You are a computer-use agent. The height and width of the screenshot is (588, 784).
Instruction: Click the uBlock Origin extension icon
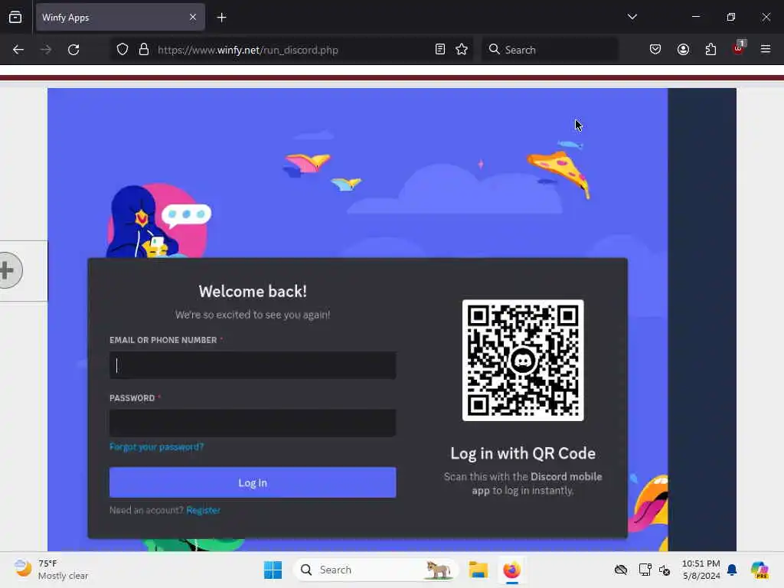739,48
